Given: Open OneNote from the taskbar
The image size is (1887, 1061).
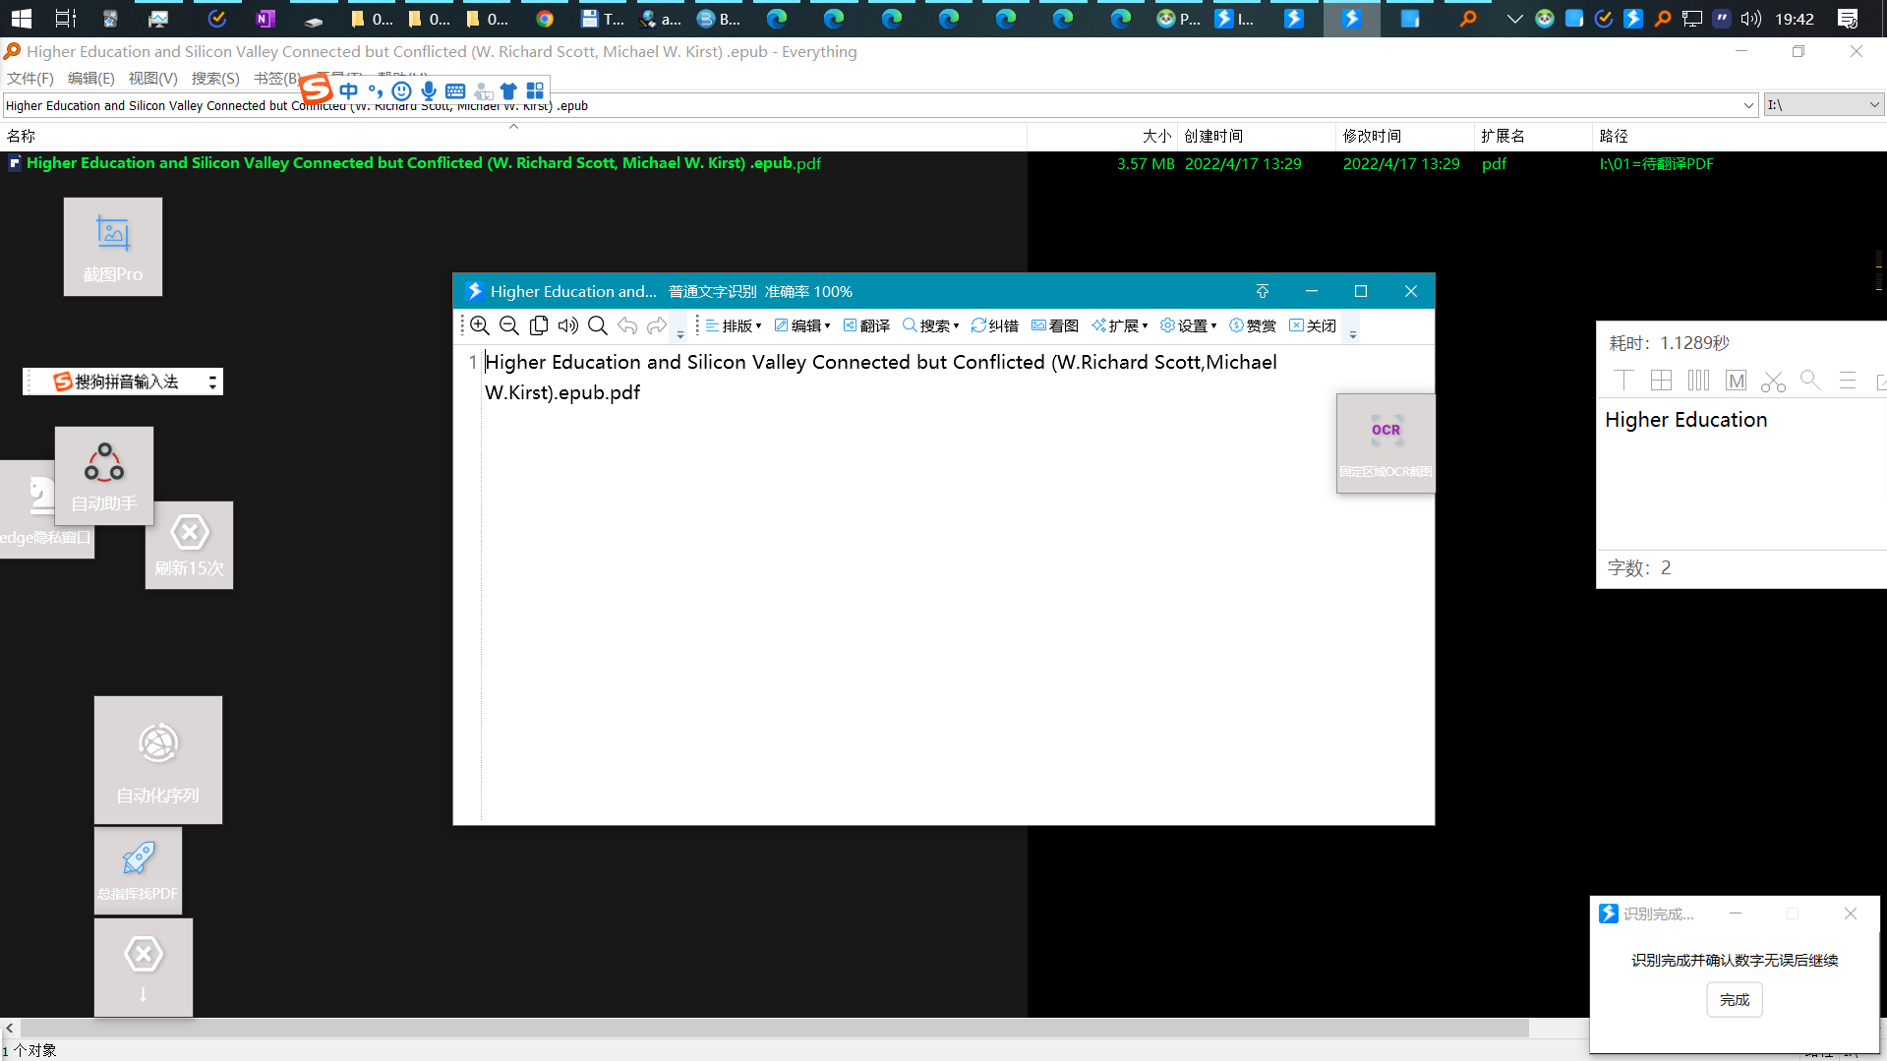Looking at the screenshot, I should pos(264,19).
